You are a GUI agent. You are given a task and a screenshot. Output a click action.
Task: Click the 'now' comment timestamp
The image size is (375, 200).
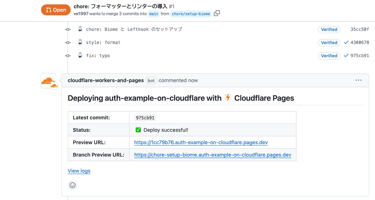(193, 80)
